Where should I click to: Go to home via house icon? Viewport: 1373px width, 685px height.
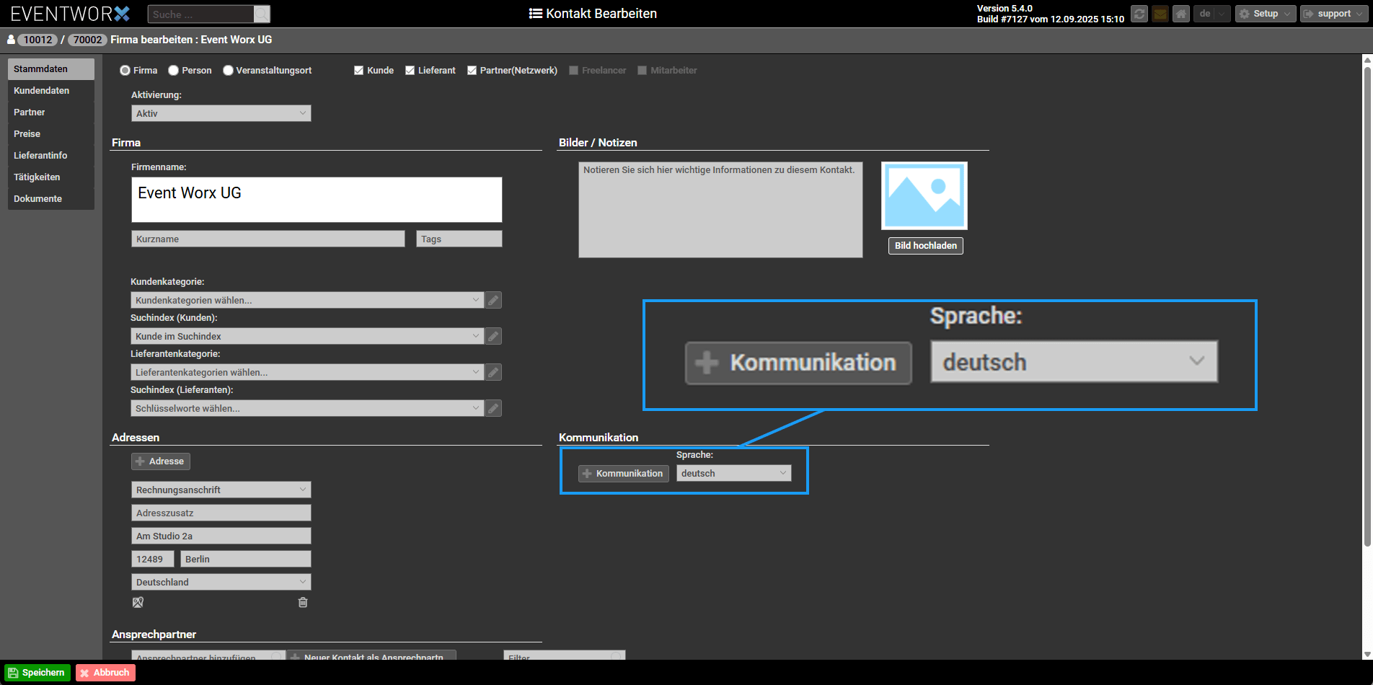click(x=1180, y=14)
